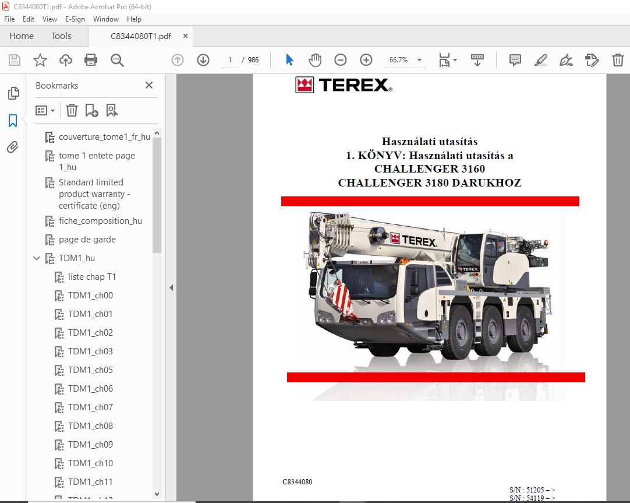Open the find text magnifier
Image resolution: width=630 pixels, height=503 pixels.
117,60
